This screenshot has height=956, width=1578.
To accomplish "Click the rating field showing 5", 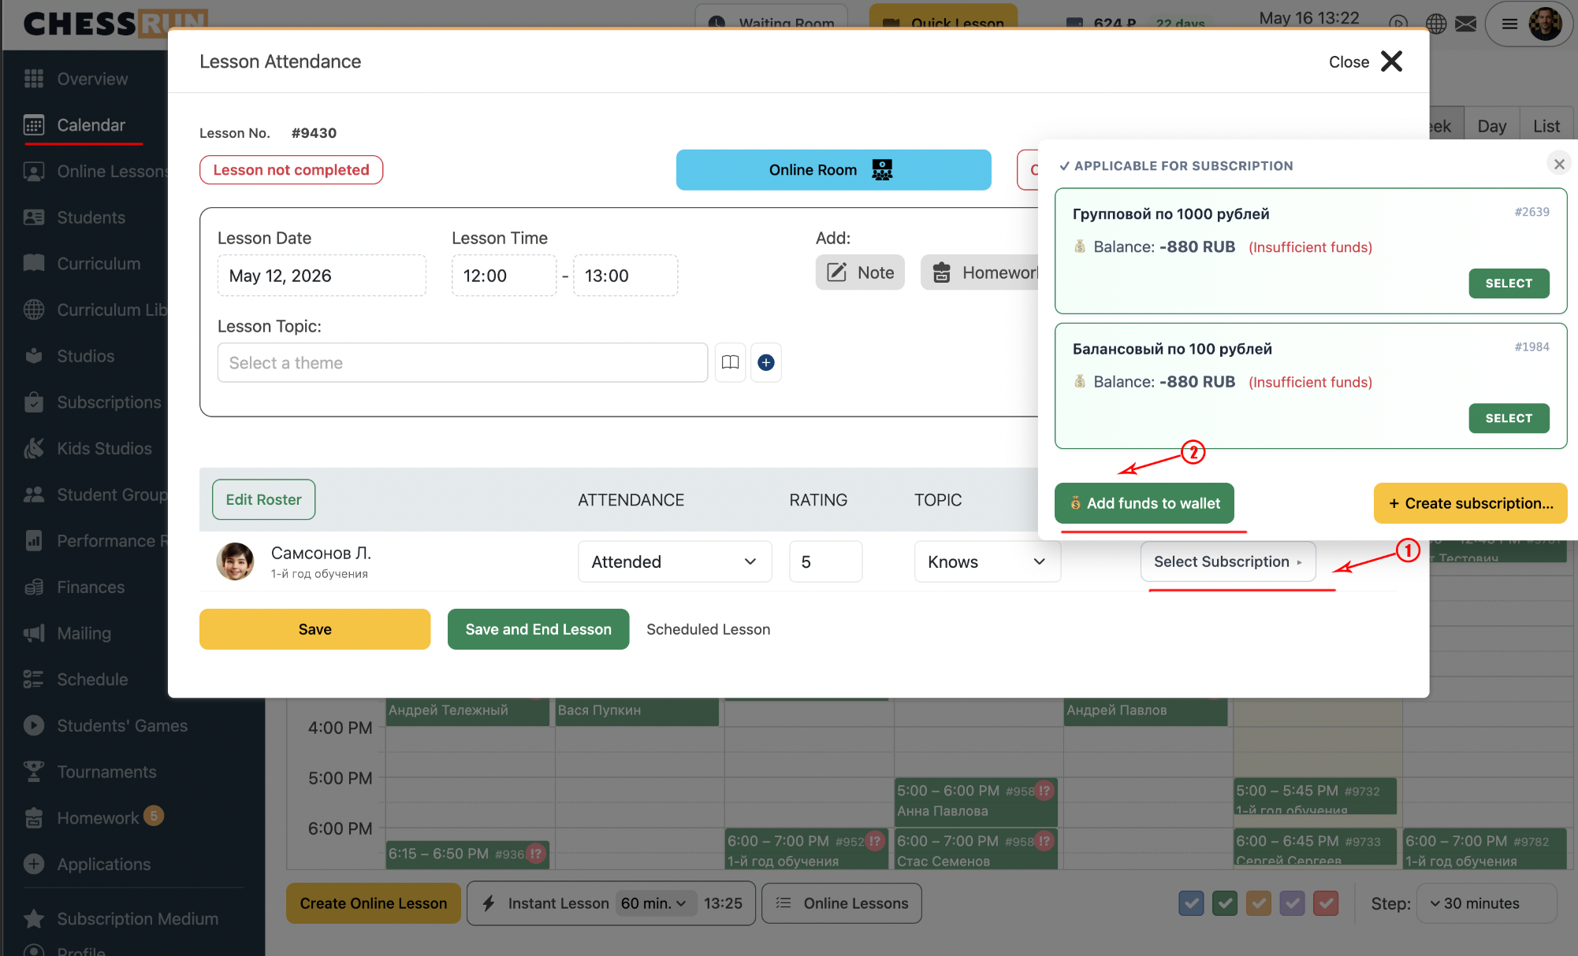I will (x=825, y=561).
